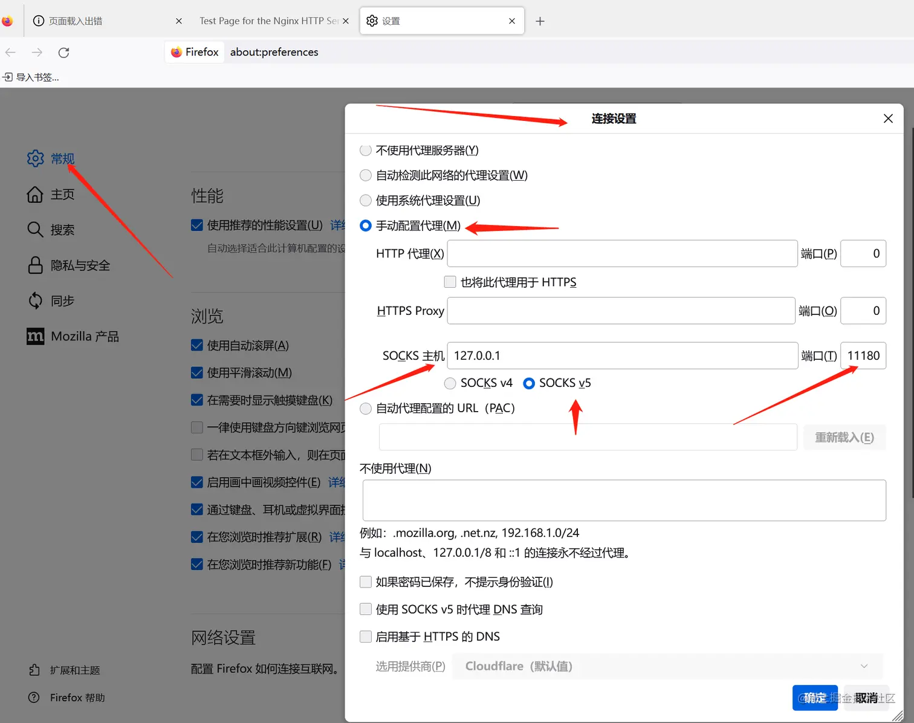Open the Cloudflare provider dropdown
Viewport: 914px width, 723px height.
click(668, 666)
